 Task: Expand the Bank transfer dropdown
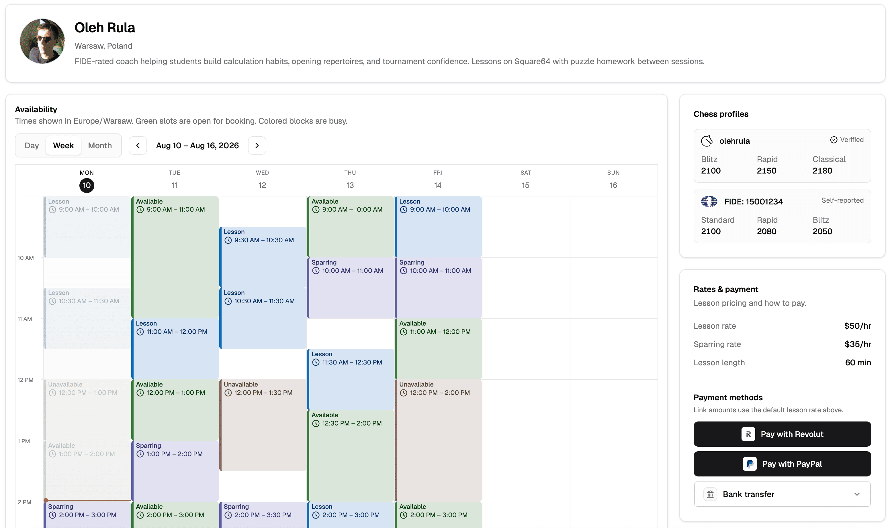tap(782, 494)
